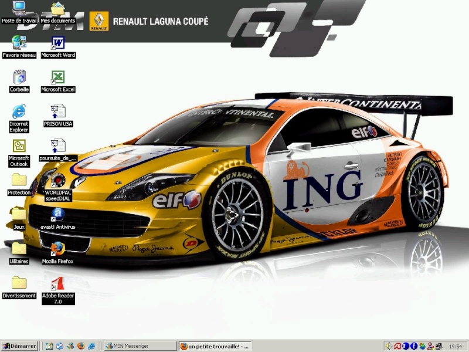Image resolution: width=469 pixels, height=352 pixels.
Task: Select the Mozilla Firefox desktop shortcut
Action: tap(58, 253)
